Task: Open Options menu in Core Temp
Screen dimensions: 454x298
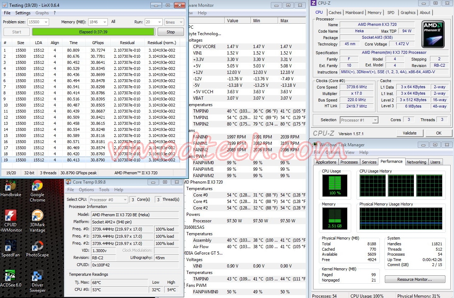Action: [x=86, y=190]
